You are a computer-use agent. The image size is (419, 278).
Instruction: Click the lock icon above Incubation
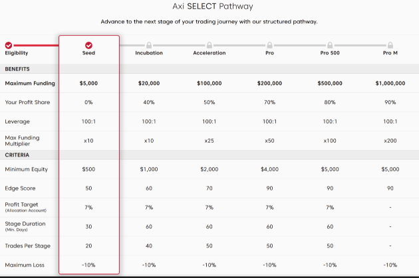tap(148, 45)
